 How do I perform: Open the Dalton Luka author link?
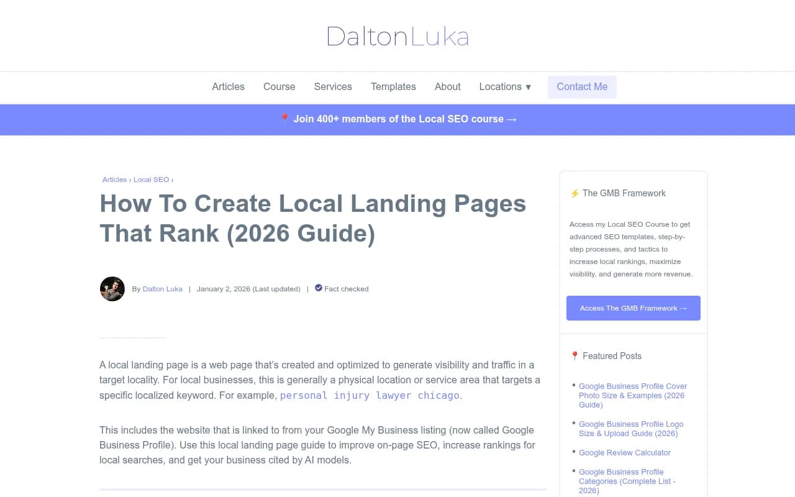click(x=162, y=289)
